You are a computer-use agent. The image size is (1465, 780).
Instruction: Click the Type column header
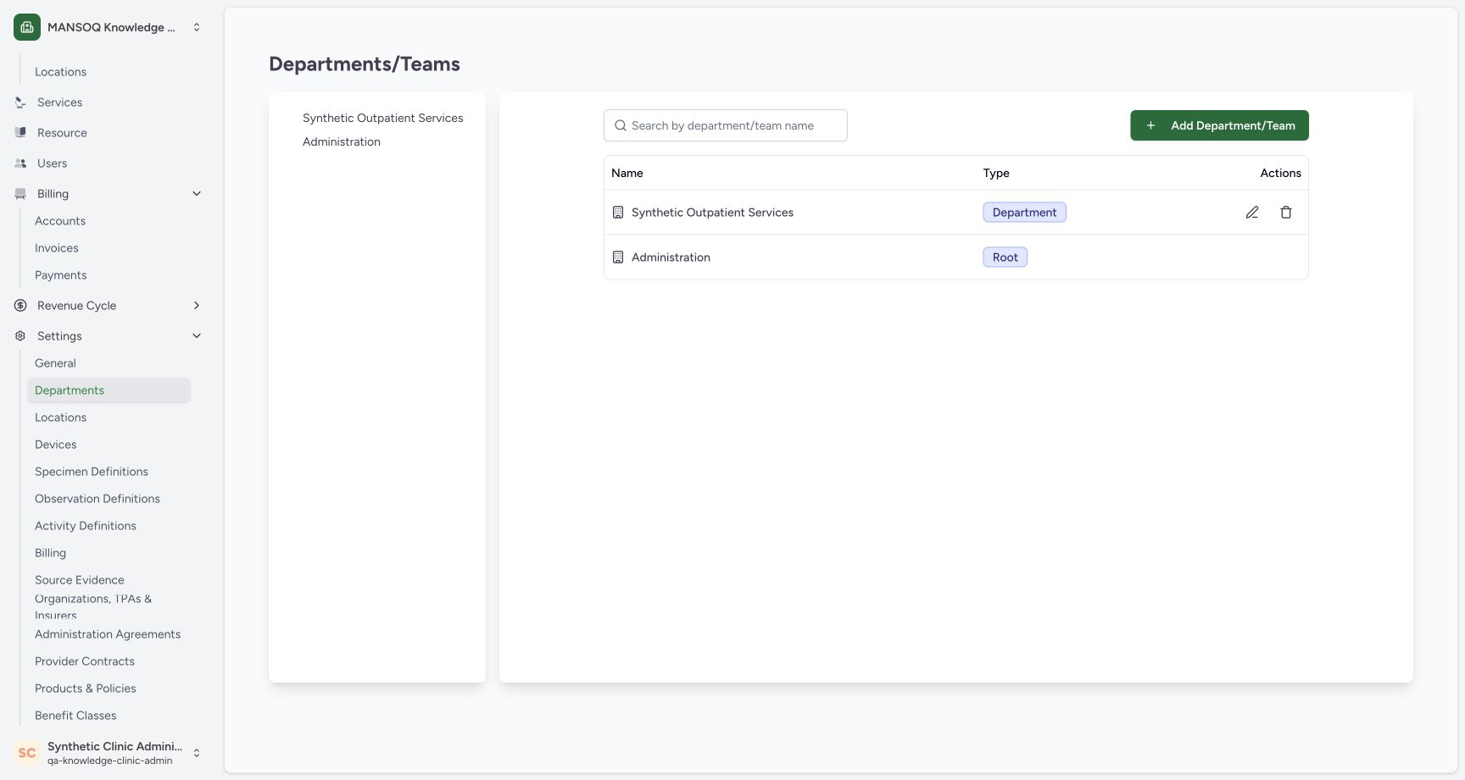coord(996,173)
